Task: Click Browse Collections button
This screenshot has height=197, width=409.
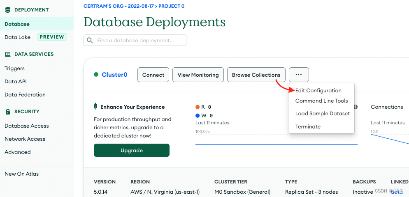Action: 256,75
